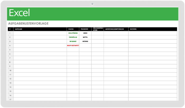Click the empty notes cell in row 2
The image size is (185, 108).
153,37
